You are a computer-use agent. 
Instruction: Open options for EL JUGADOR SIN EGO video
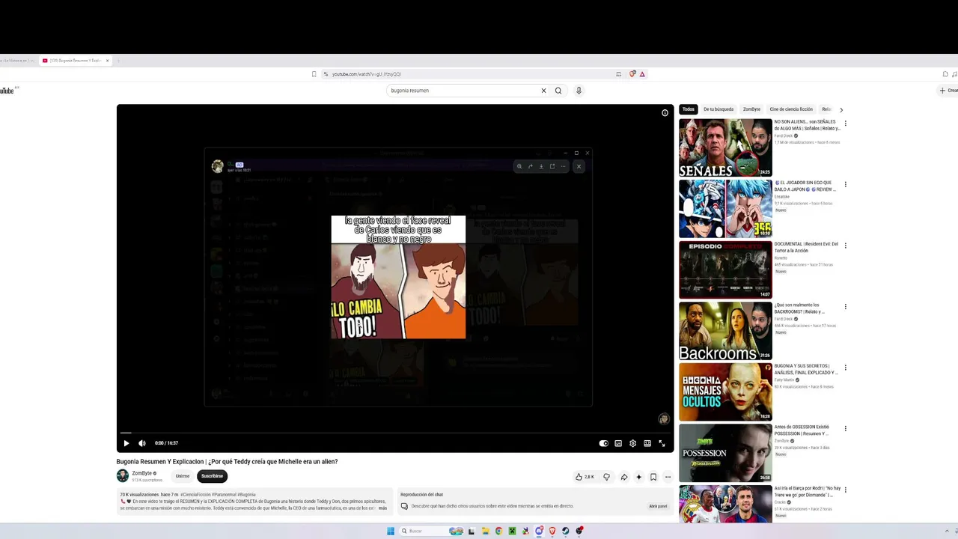click(846, 184)
